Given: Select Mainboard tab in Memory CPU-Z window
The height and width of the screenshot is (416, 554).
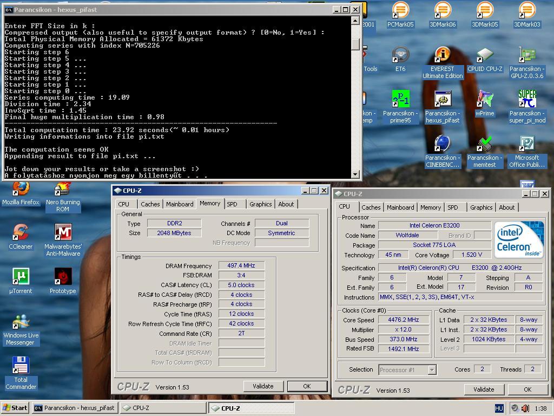Looking at the screenshot, I should (180, 204).
